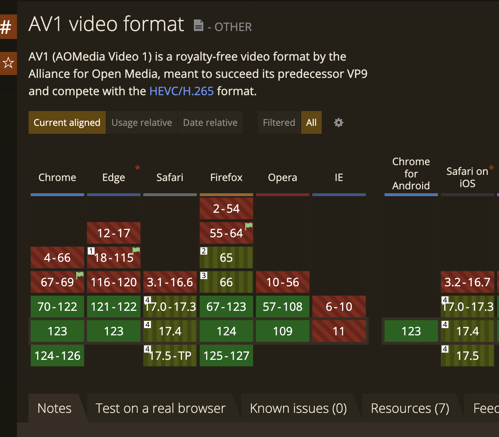This screenshot has height=437, width=499.
Task: Open the Notes tab
Action: (x=55, y=408)
